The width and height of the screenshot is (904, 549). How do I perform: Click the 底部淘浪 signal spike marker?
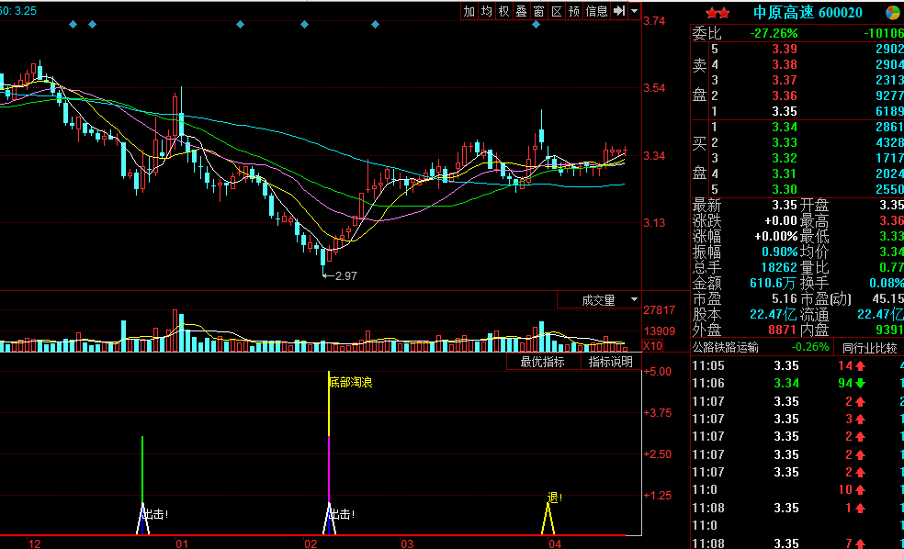pos(350,382)
